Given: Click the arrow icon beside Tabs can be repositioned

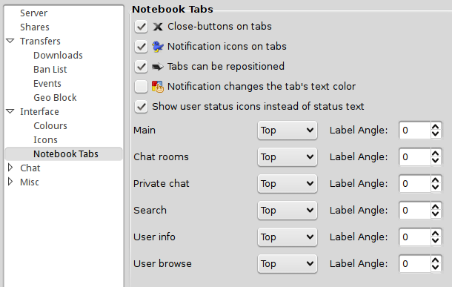Looking at the screenshot, I should coord(158,67).
